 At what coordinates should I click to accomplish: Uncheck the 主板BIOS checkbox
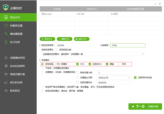[x=90, y=64]
